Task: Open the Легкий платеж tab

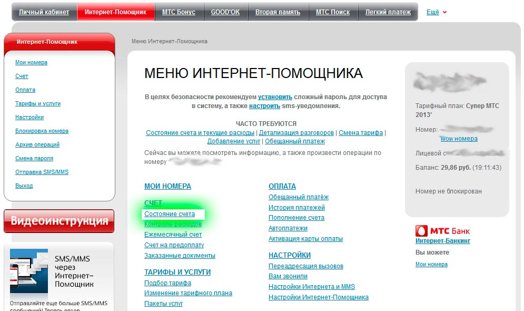Action: point(388,12)
